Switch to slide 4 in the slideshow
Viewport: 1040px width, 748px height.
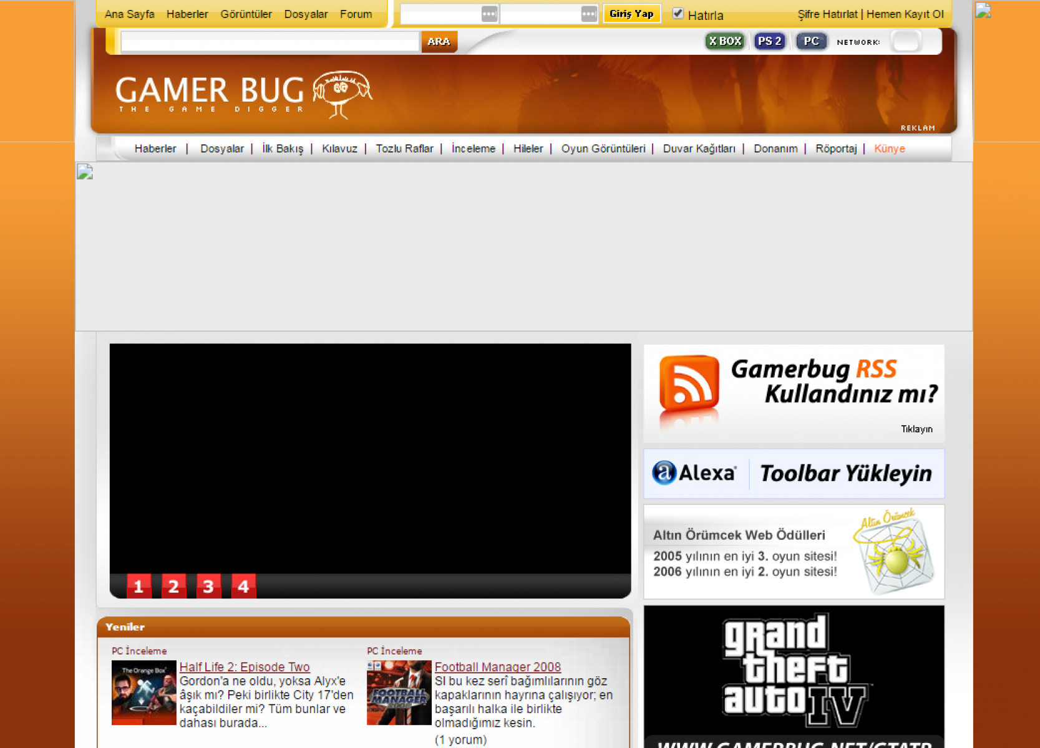(243, 586)
